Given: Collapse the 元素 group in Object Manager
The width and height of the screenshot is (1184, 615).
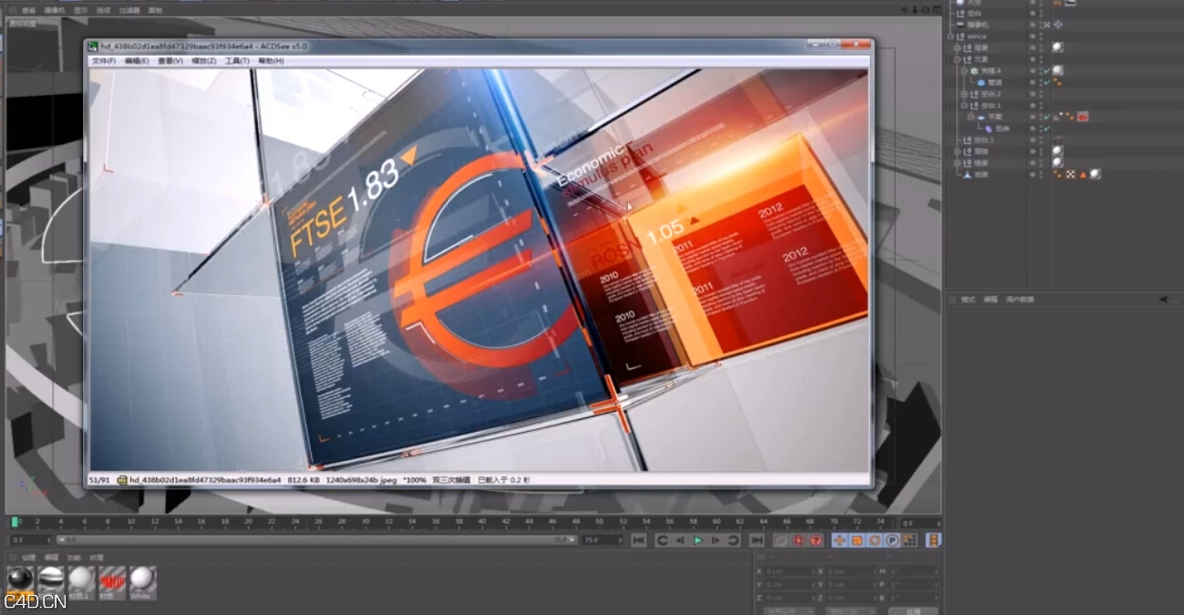Looking at the screenshot, I should coord(955,57).
